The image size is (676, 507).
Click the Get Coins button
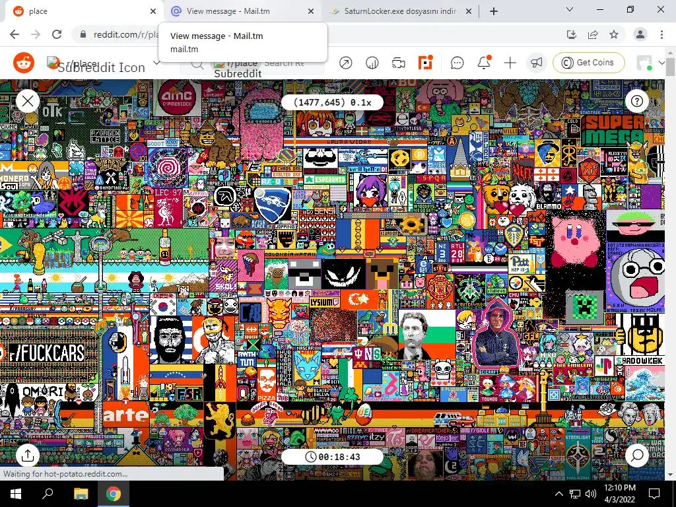click(x=588, y=63)
